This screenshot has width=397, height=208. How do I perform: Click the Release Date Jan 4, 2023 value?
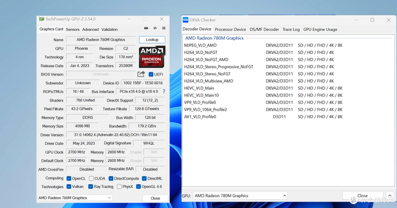tap(79, 66)
